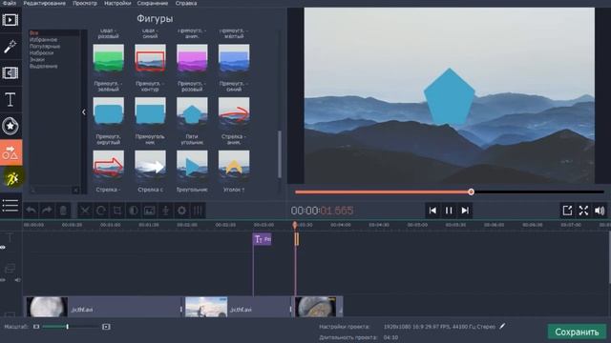This screenshot has width=611, height=343.
Task: Select the Избранное category
Action: (43, 40)
